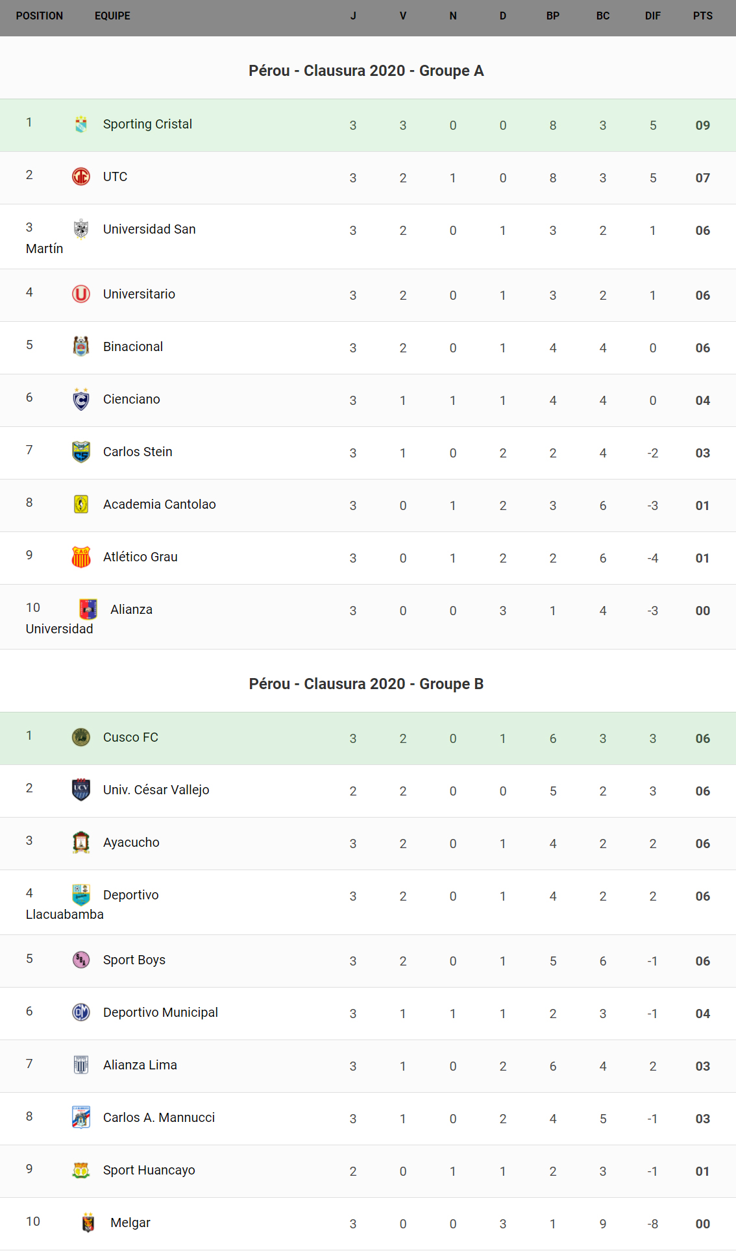Click the Groupe A section title

point(366,71)
